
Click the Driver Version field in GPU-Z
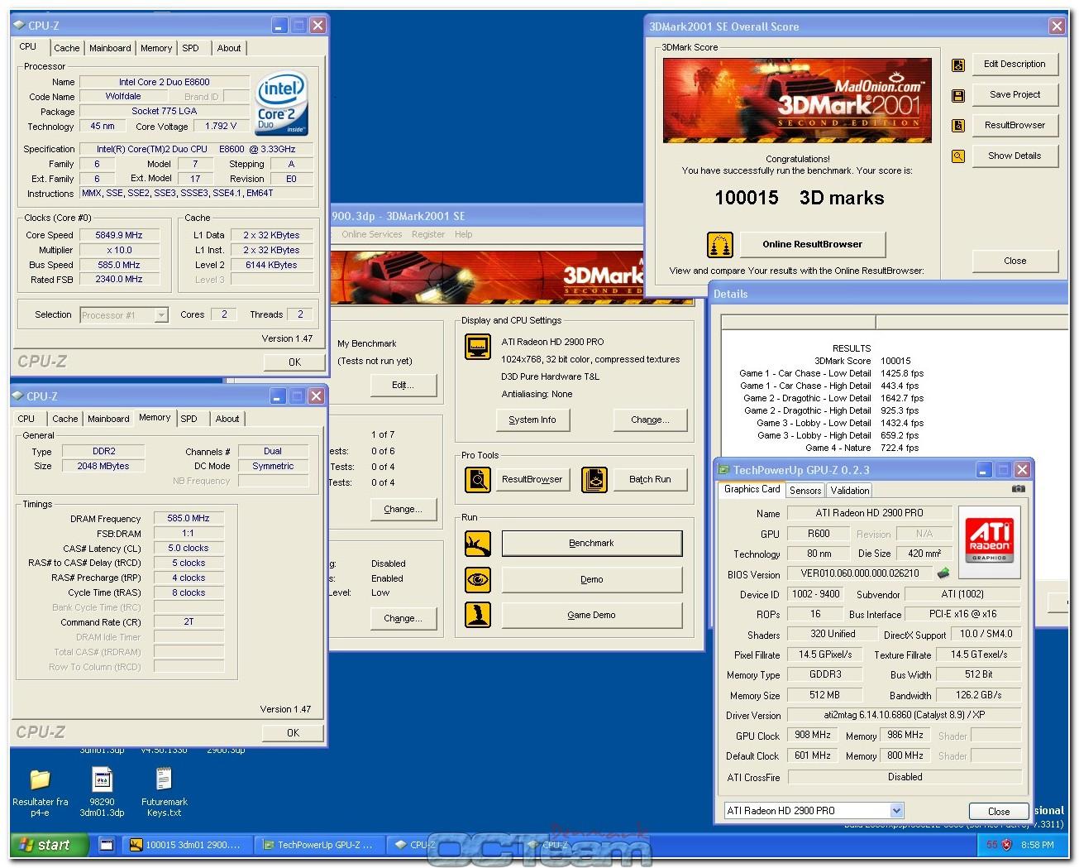(905, 716)
